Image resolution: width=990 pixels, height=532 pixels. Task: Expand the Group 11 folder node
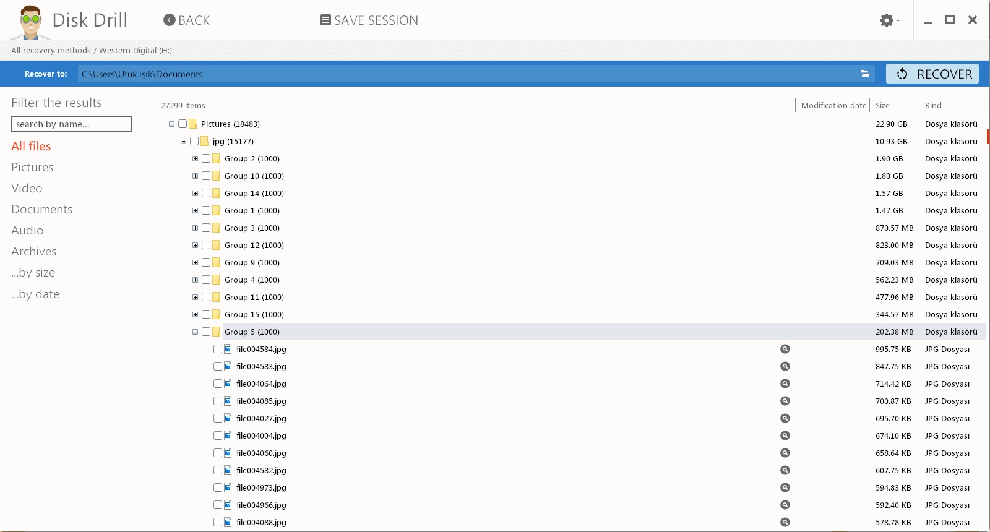tap(195, 297)
